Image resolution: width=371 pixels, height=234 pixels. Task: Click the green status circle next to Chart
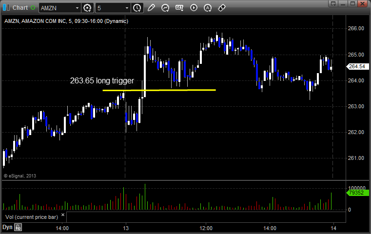[x=33, y=8]
